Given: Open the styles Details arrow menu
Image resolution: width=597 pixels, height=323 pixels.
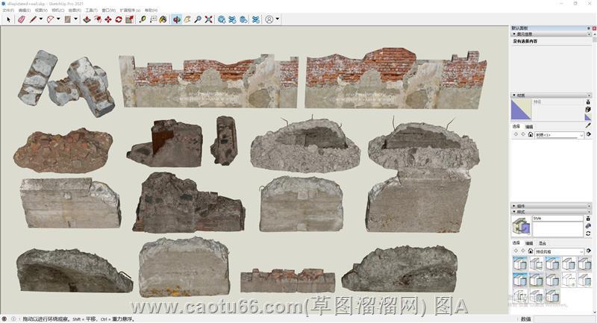Looking at the screenshot, I should [x=588, y=251].
